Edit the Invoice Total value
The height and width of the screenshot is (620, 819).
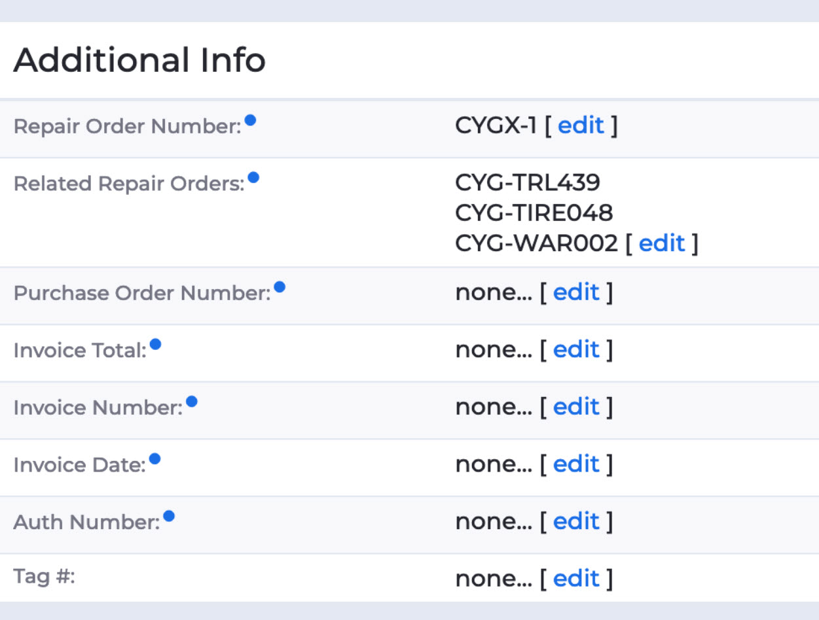point(576,350)
